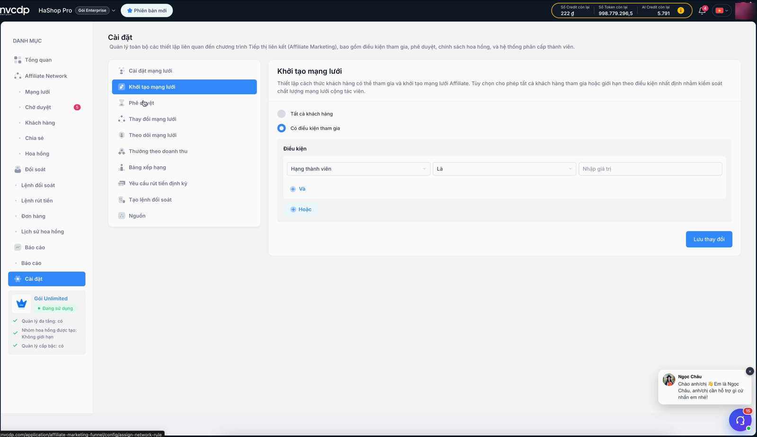
Task: Click the Cài đặt gear icon in sidebar
Action: (x=18, y=279)
